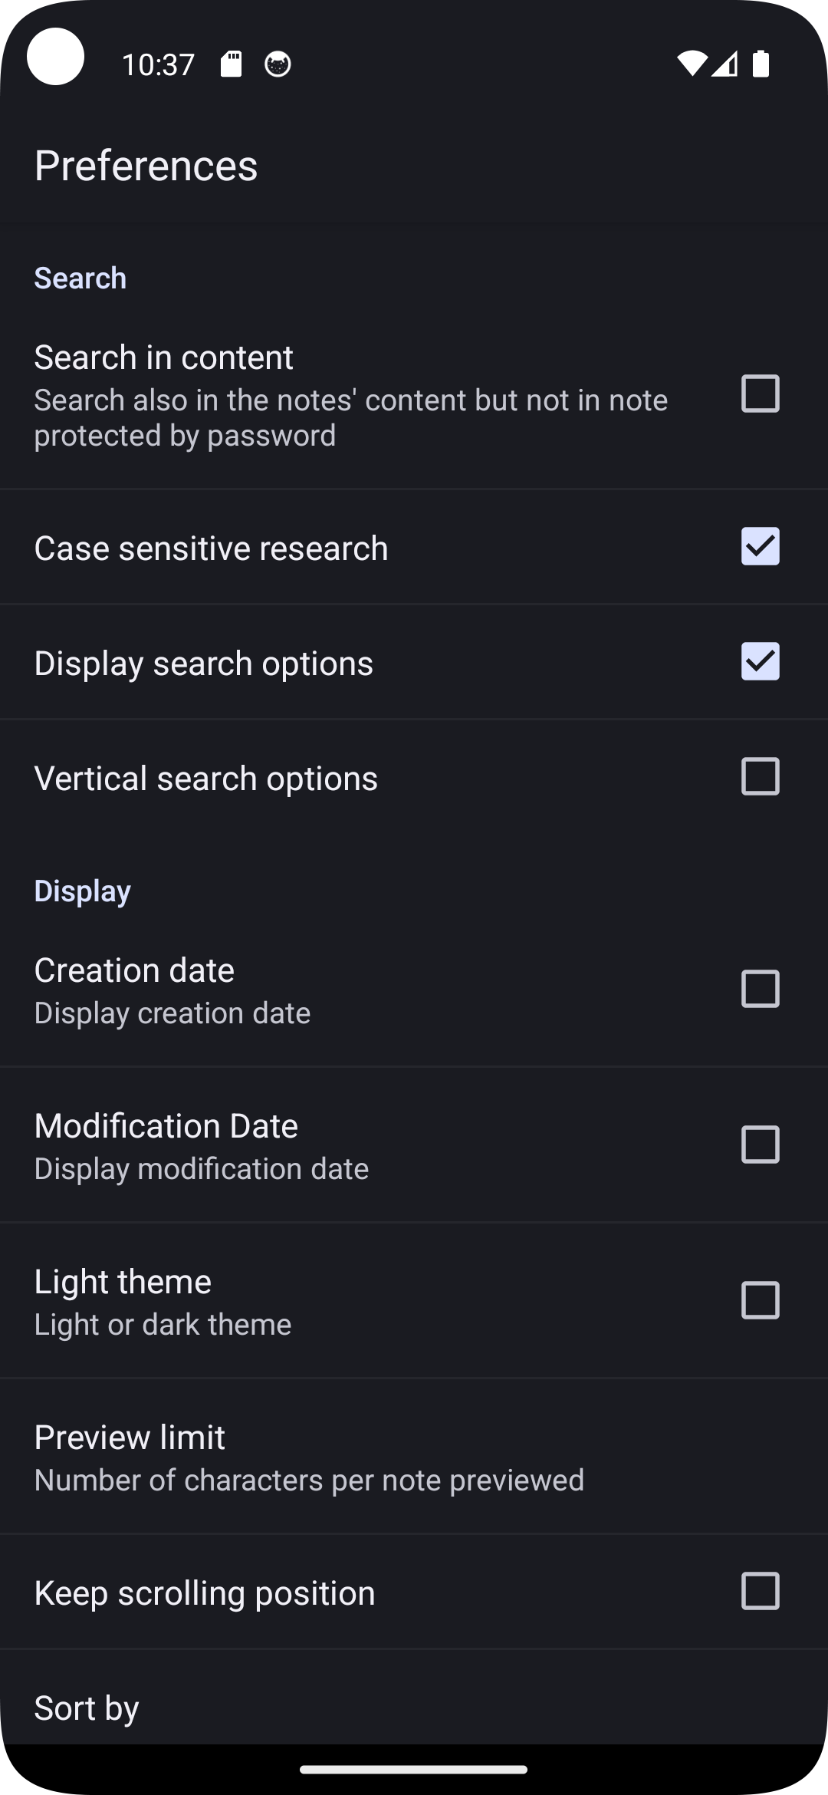The width and height of the screenshot is (828, 1795).
Task: Disable Display search options checkbox
Action: (760, 661)
